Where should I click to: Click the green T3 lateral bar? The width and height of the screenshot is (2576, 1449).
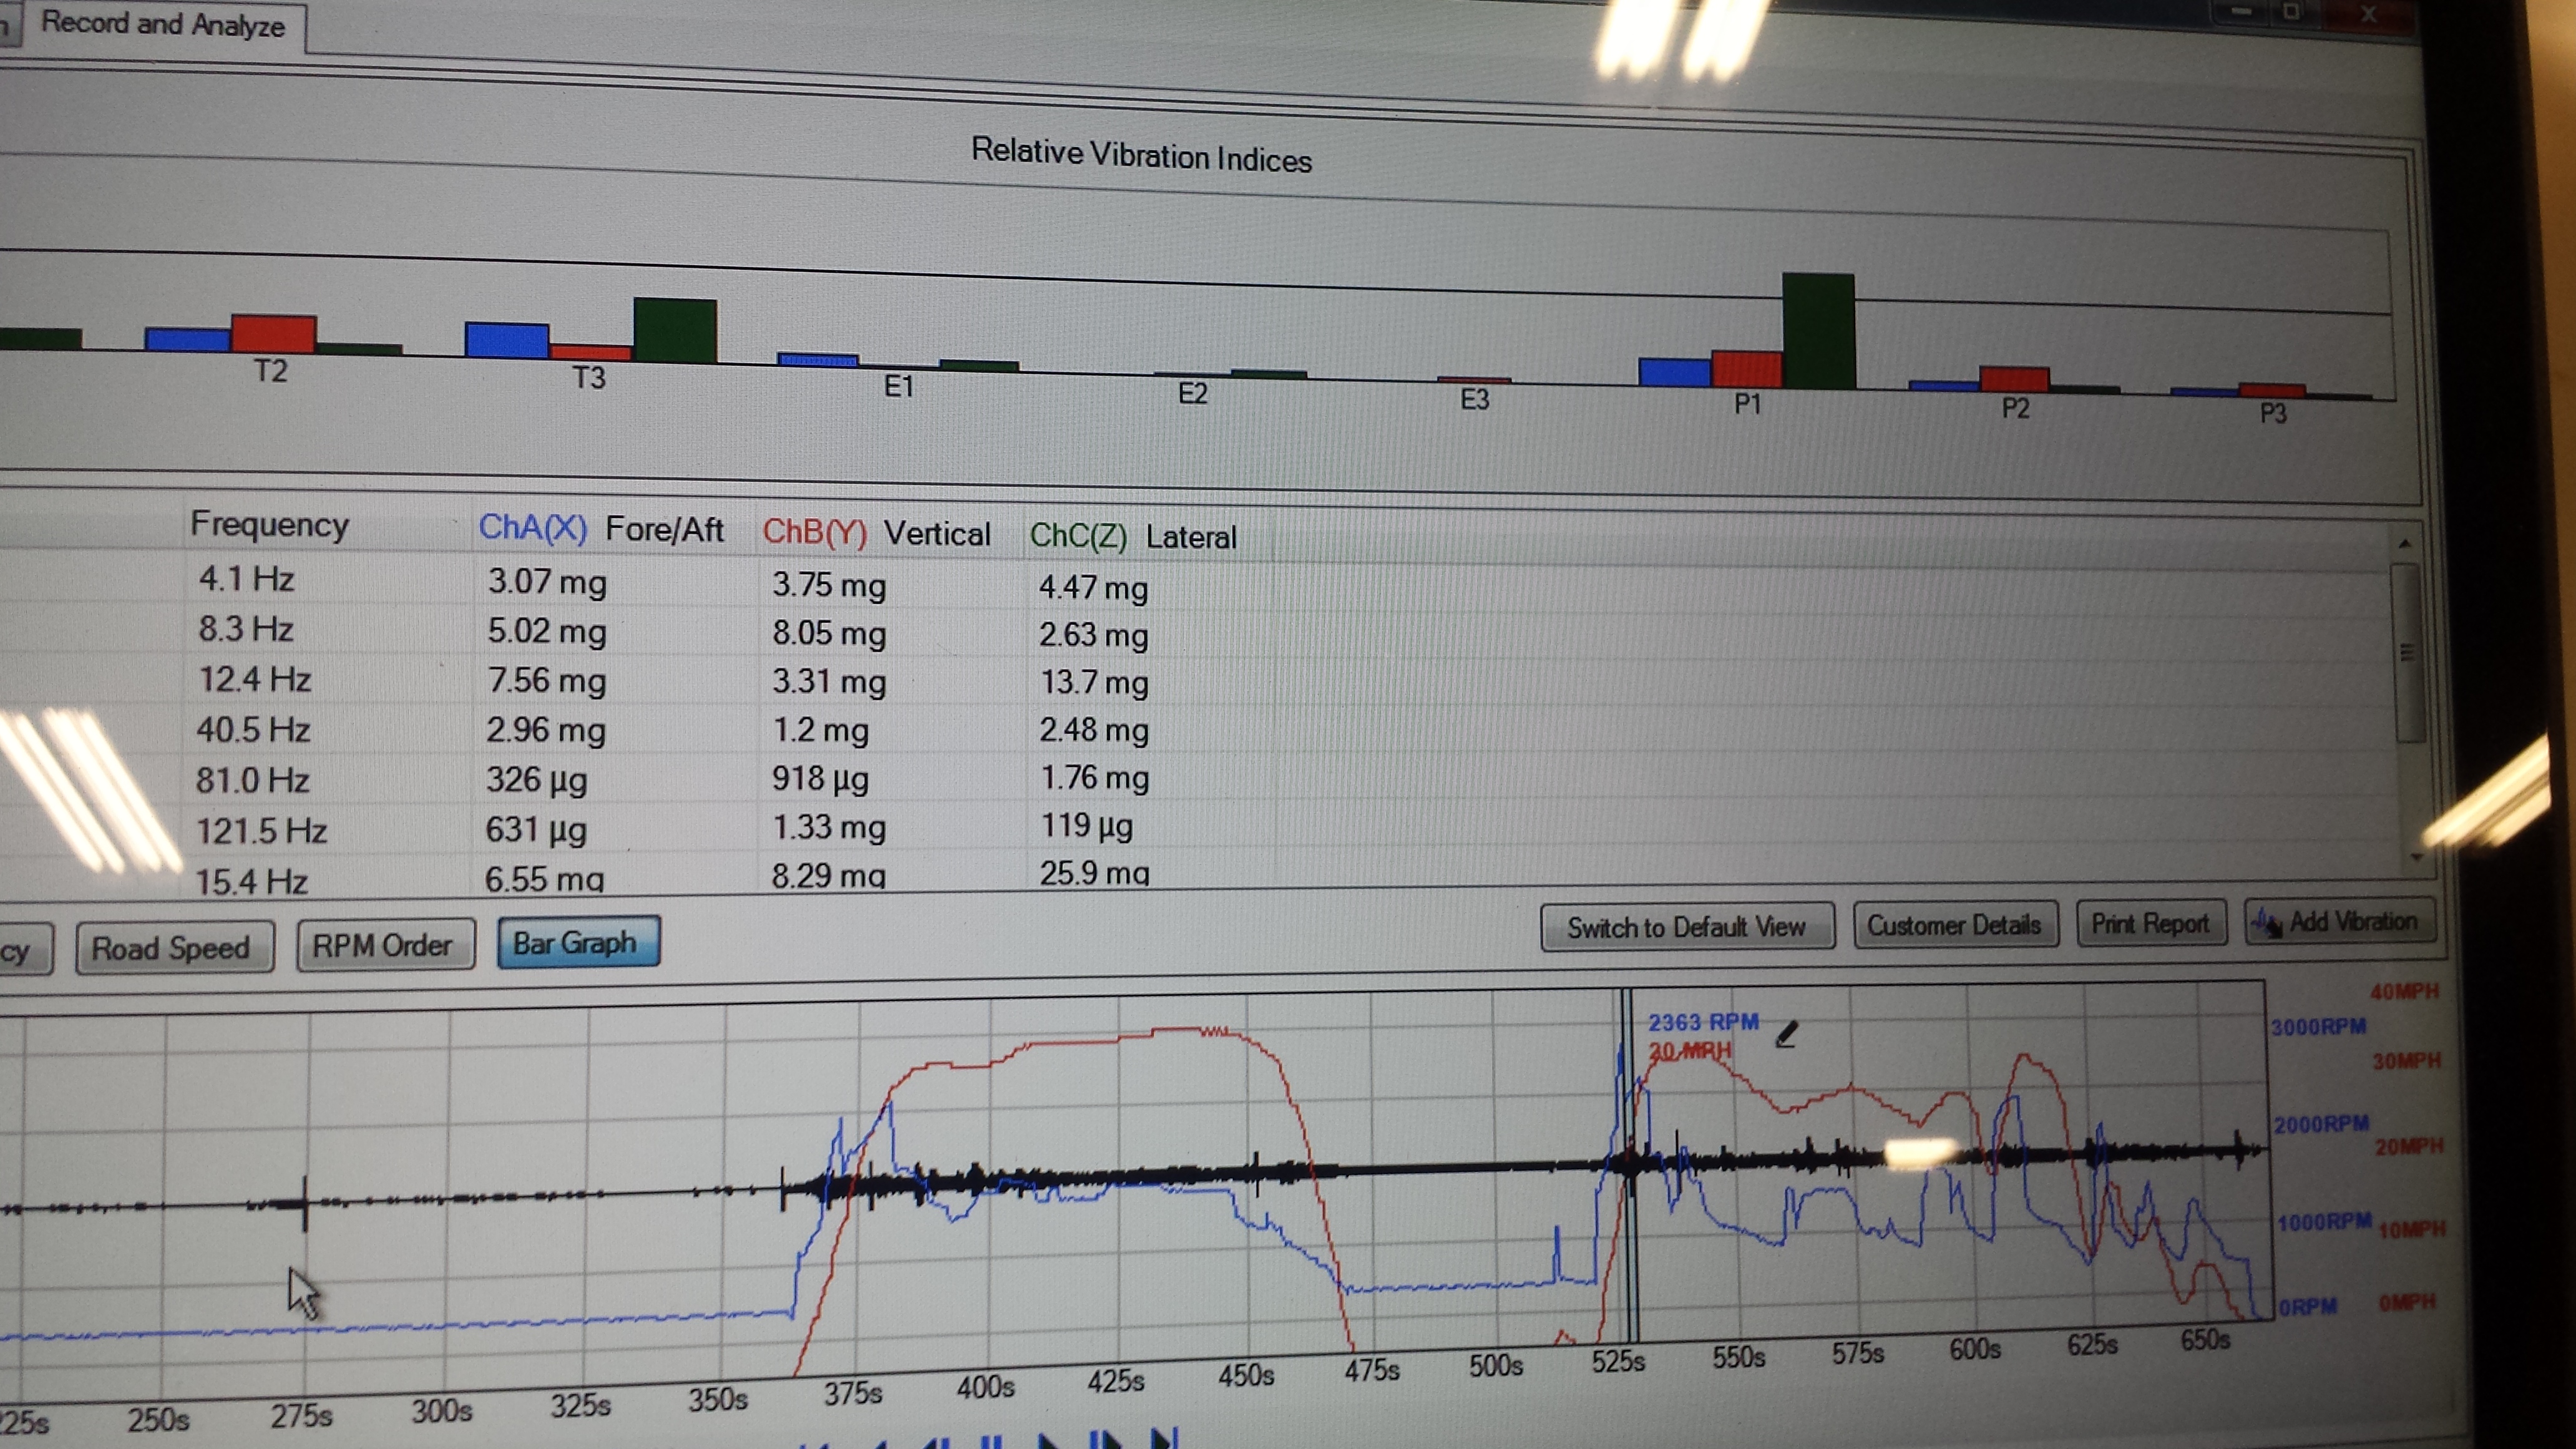675,330
